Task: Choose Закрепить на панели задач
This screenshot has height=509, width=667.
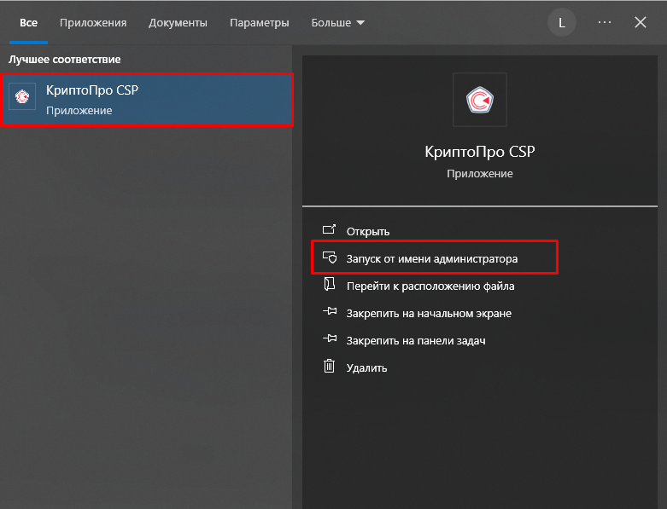Action: pos(416,341)
